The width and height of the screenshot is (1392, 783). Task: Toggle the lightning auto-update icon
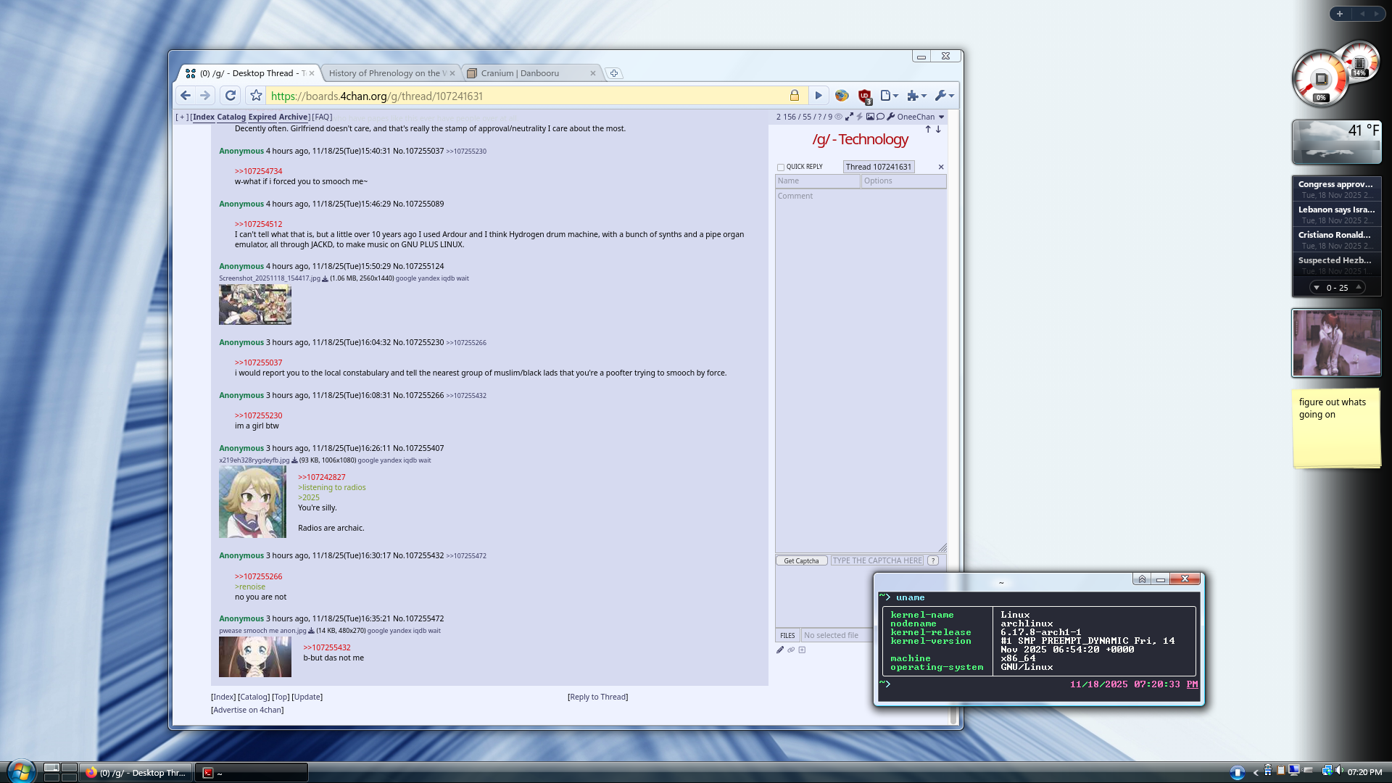pyautogui.click(x=860, y=117)
